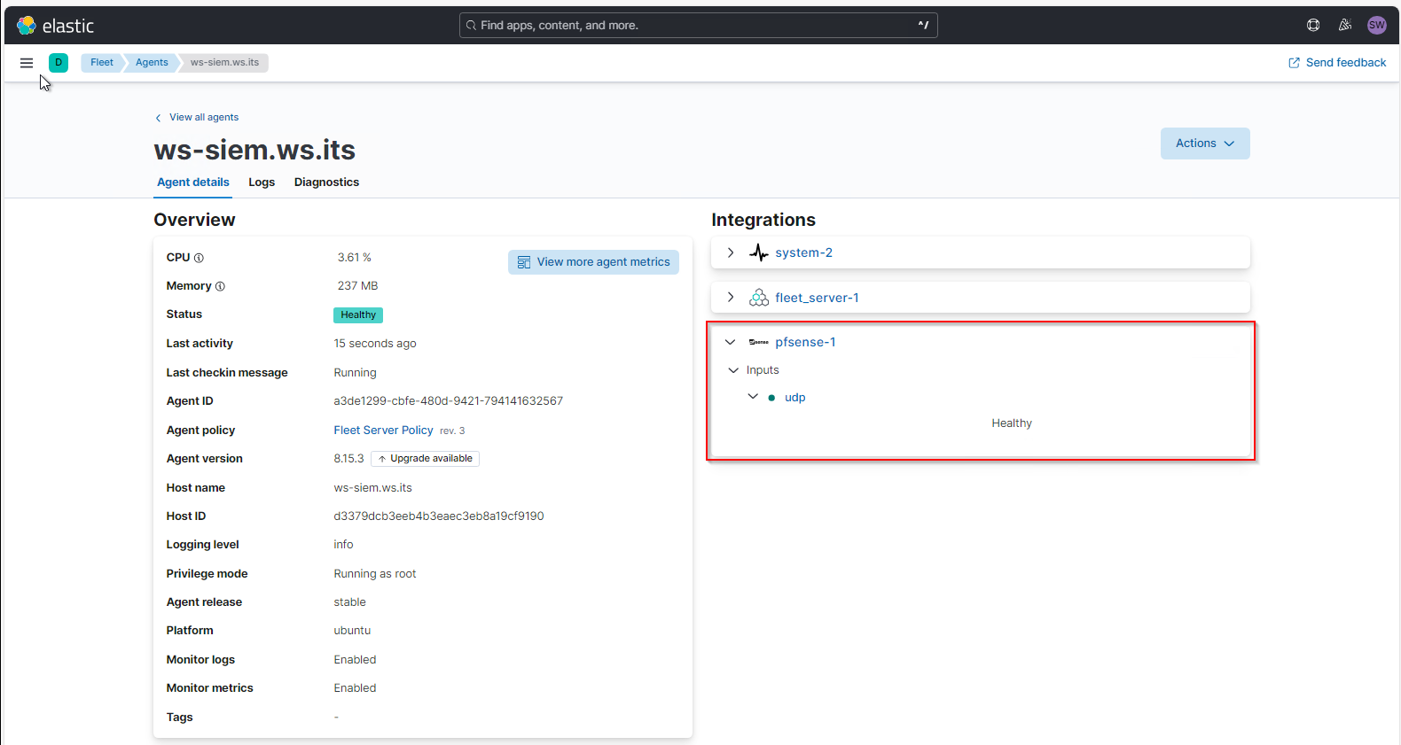
Task: Open the help menu icon
Action: 1313,25
